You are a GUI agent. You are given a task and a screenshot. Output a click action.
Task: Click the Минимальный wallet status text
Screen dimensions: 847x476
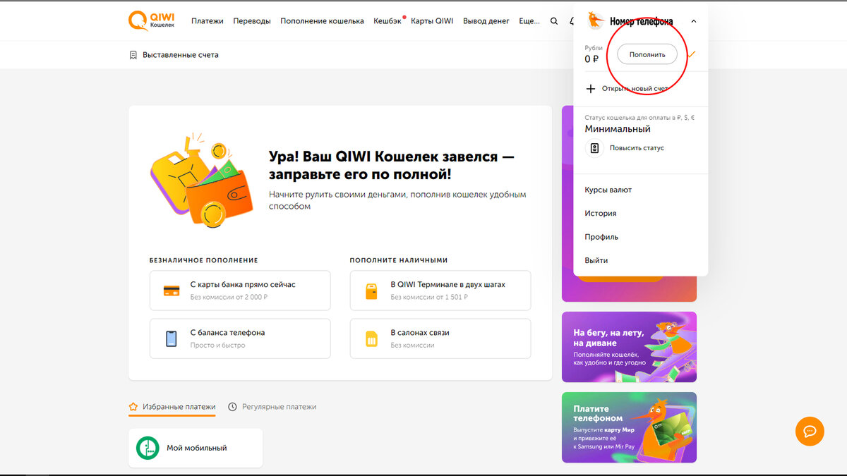pyautogui.click(x=618, y=129)
